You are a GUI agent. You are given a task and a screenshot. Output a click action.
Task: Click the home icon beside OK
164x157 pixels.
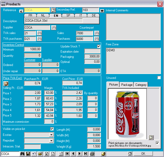[x=130, y=154]
